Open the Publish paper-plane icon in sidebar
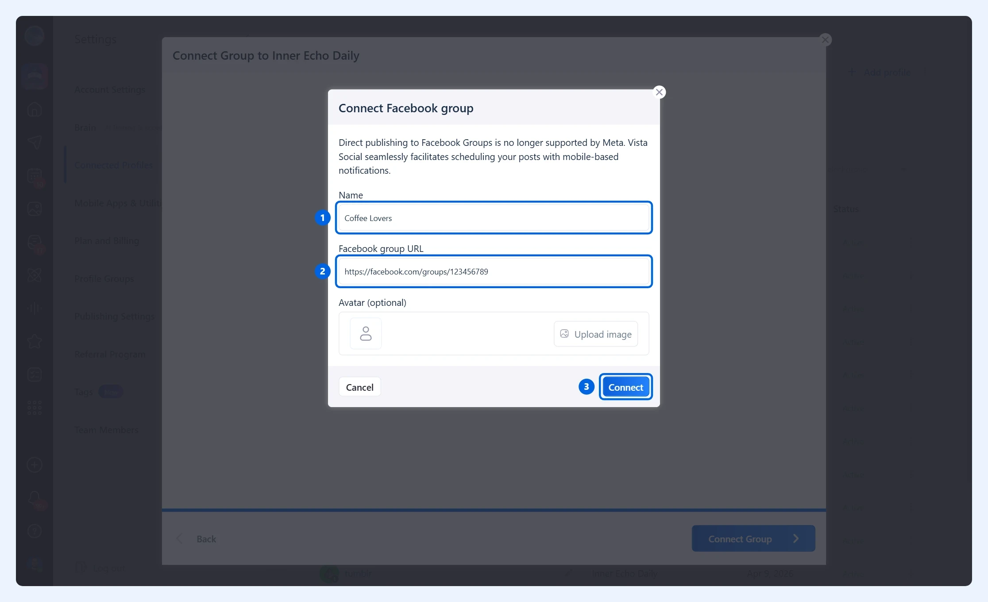The image size is (988, 602). pyautogui.click(x=35, y=142)
